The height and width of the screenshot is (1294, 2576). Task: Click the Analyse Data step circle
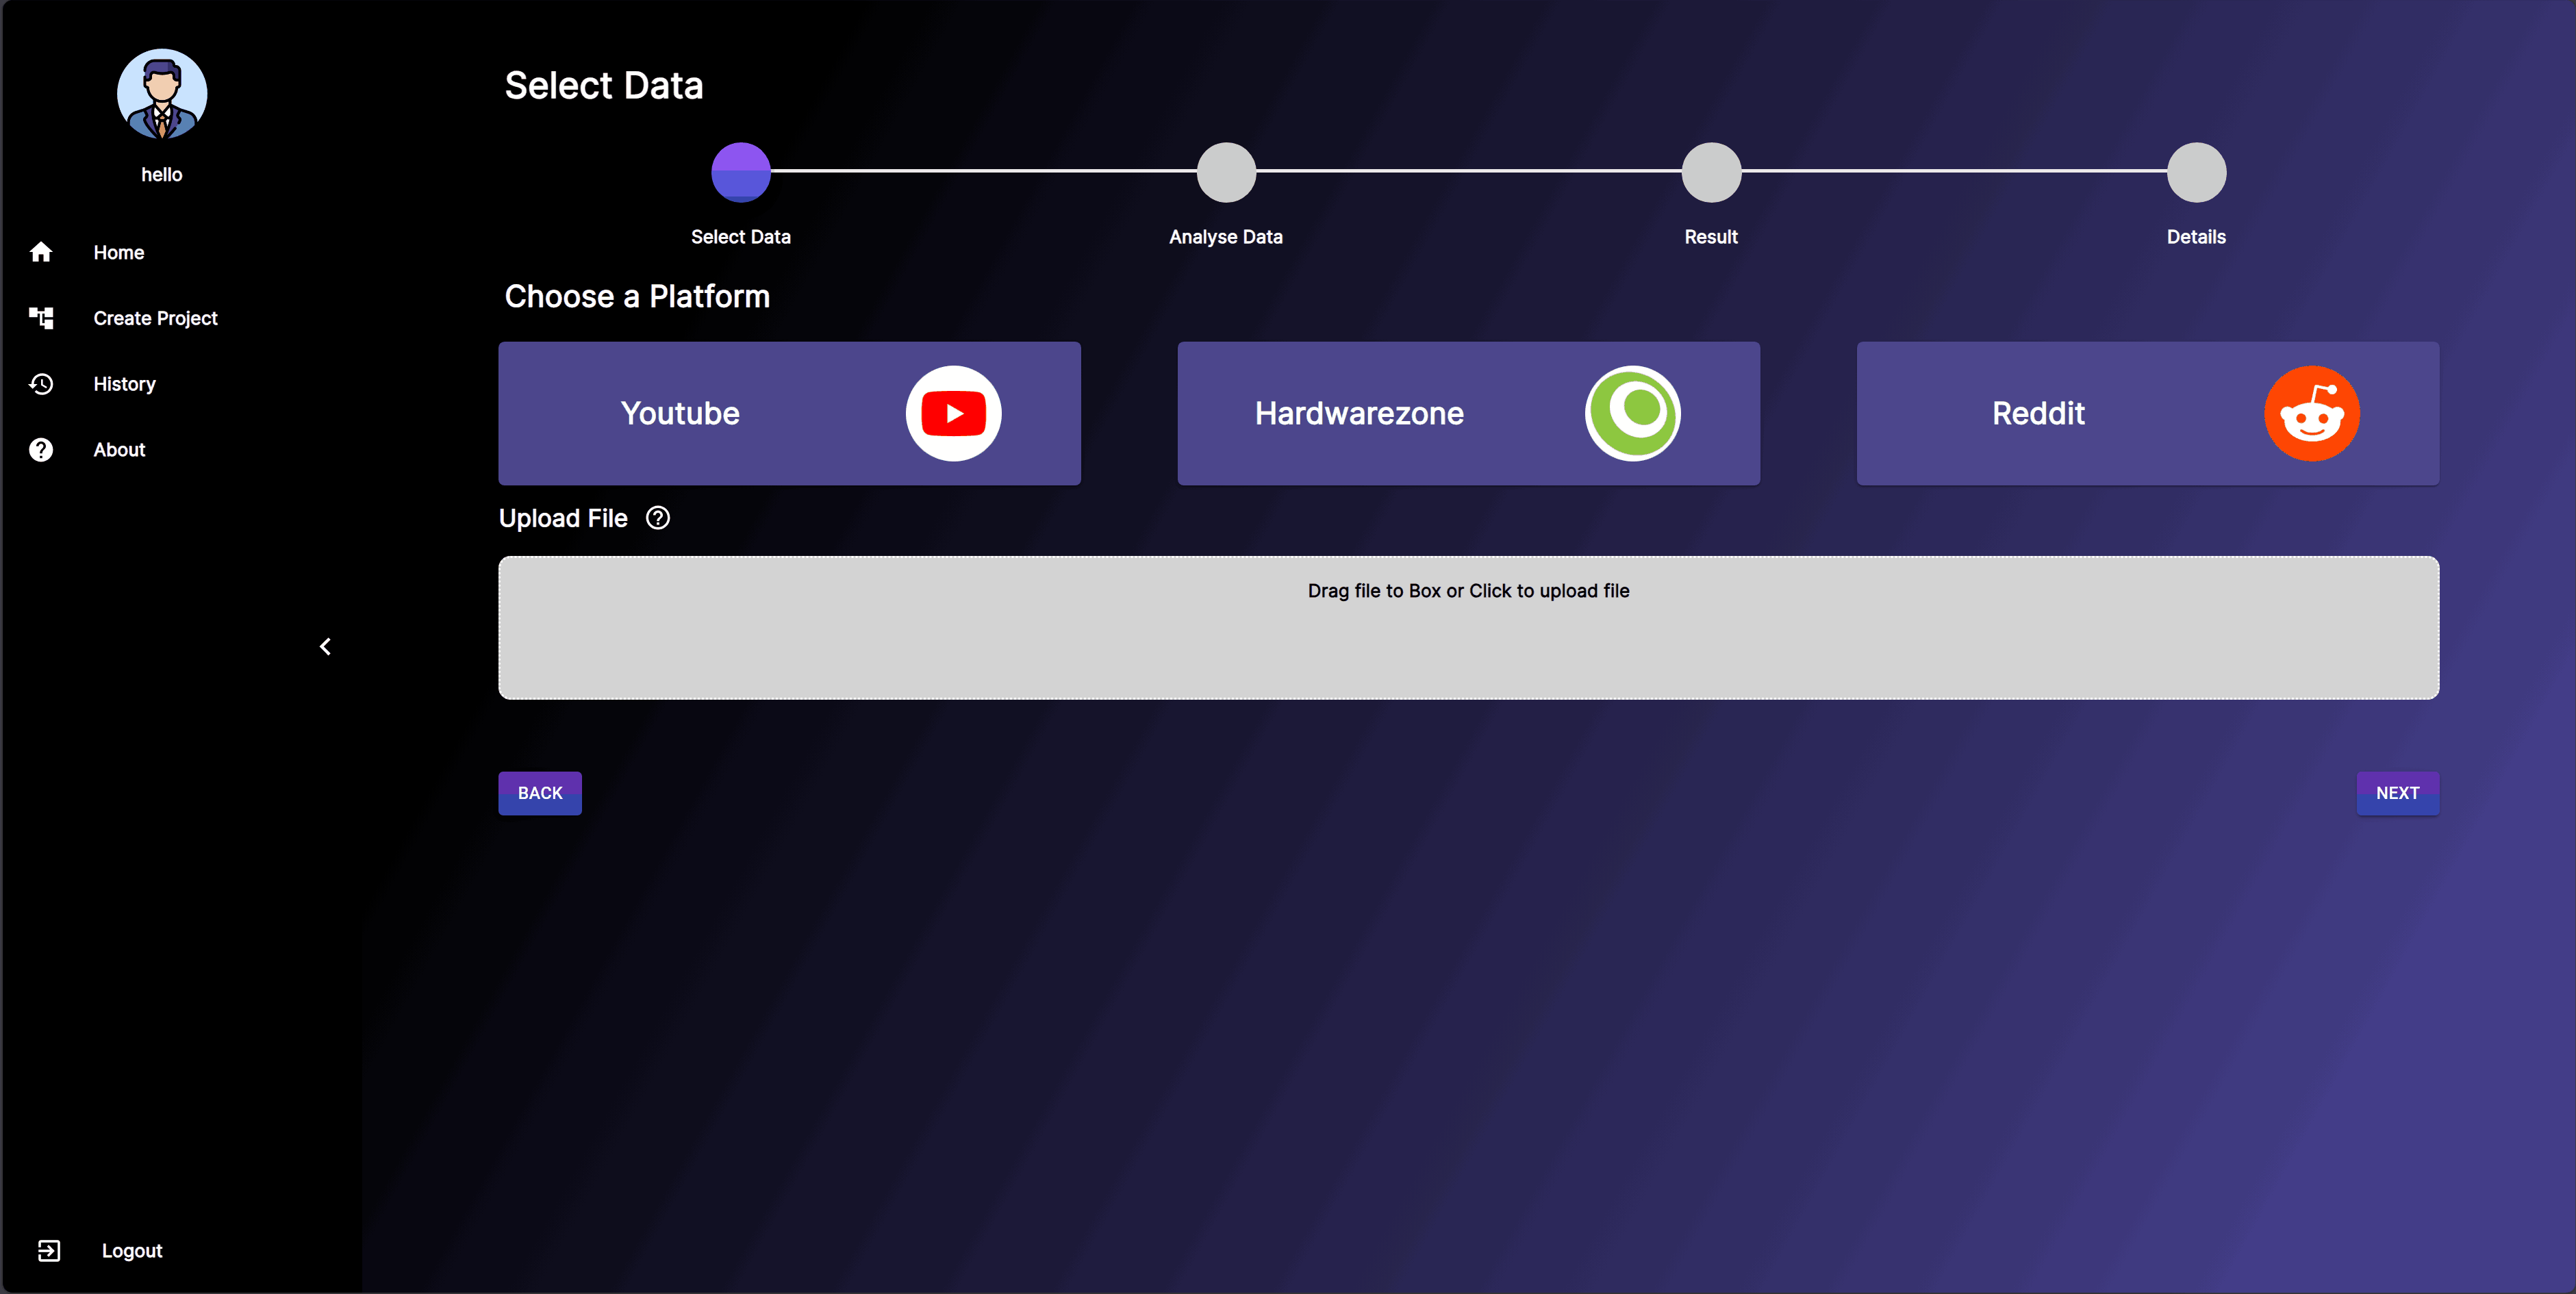[x=1226, y=172]
